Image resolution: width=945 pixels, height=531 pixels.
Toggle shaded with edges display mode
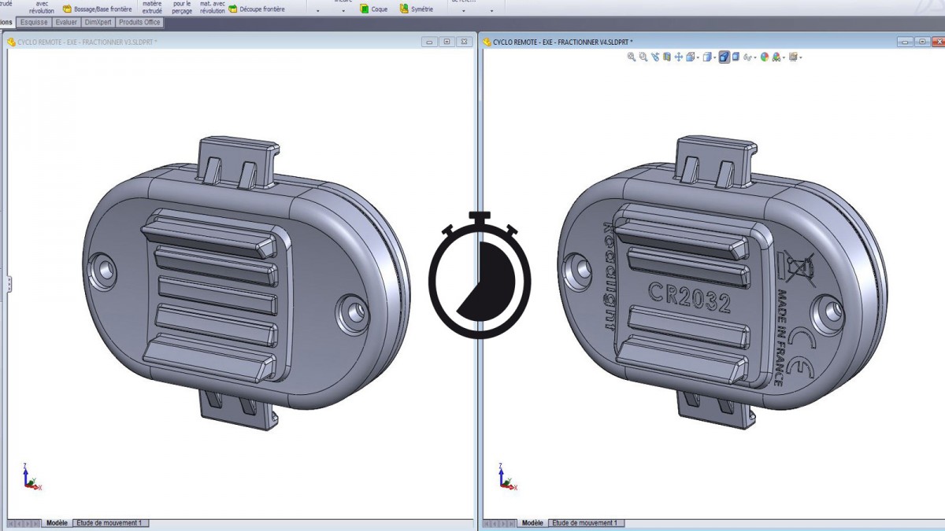pos(724,57)
